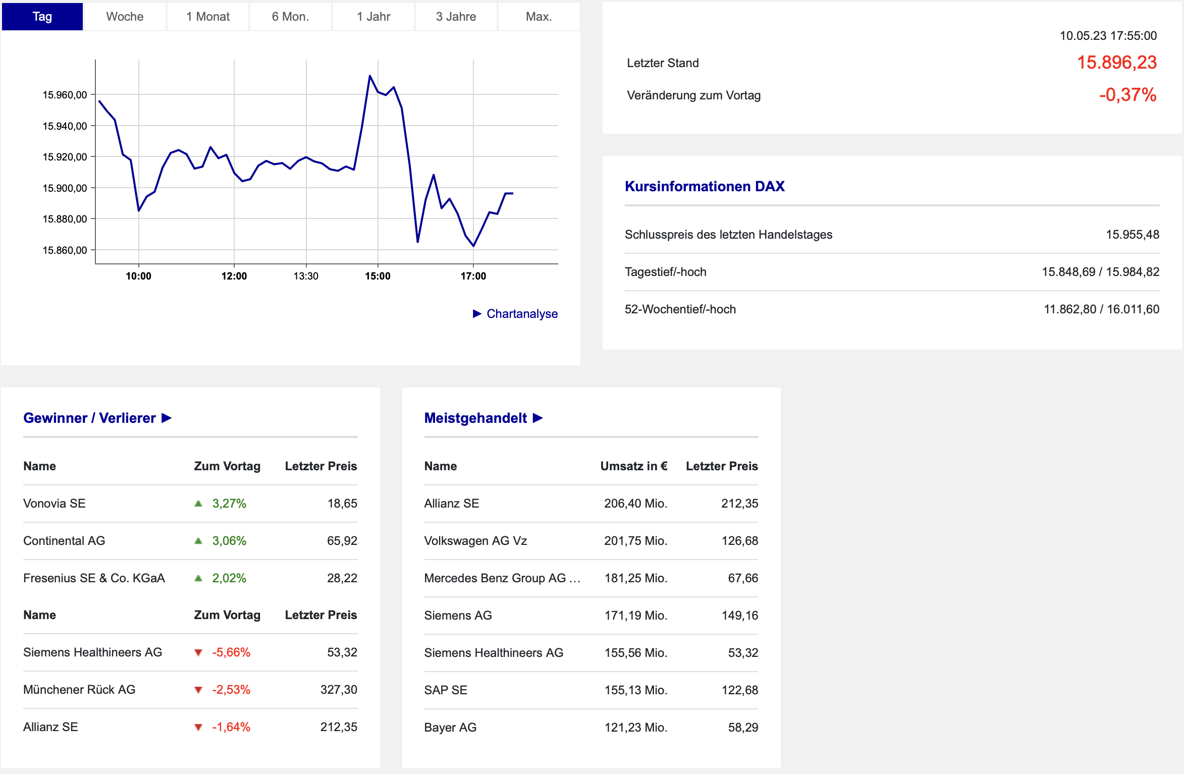Screen dimensions: 1184x774
Task: Open the Gewinner / Verlierer heading link
Action: pos(89,418)
